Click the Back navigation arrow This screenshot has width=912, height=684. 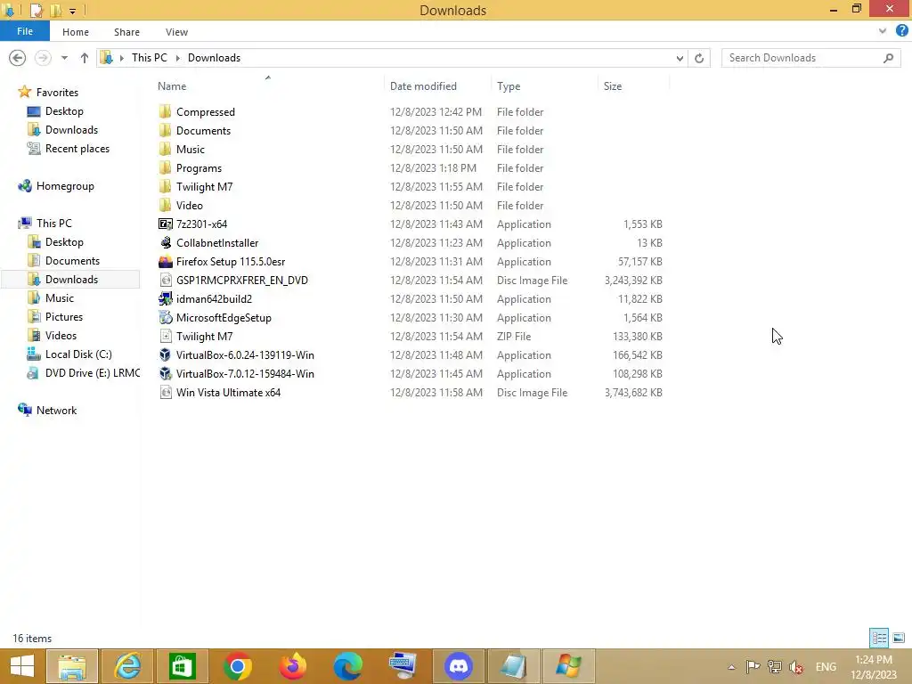[18, 58]
